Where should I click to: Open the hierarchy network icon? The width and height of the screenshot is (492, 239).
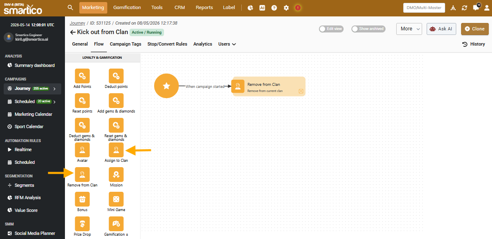coord(453,8)
